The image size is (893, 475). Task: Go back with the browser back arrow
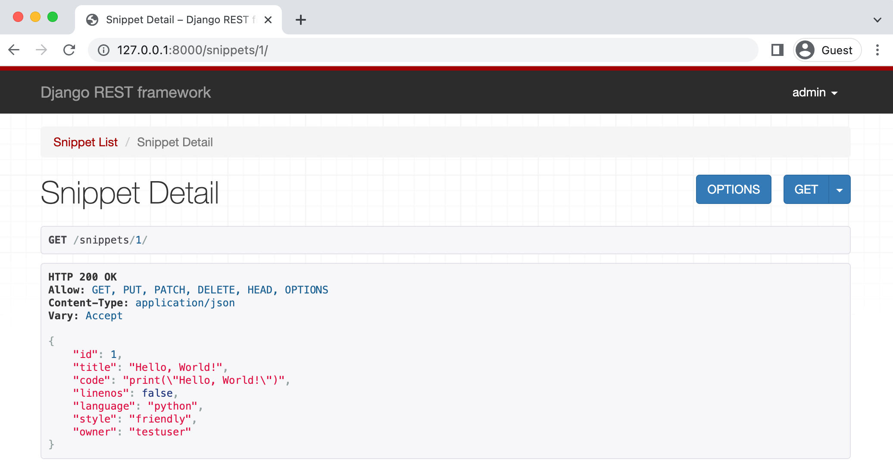14,50
